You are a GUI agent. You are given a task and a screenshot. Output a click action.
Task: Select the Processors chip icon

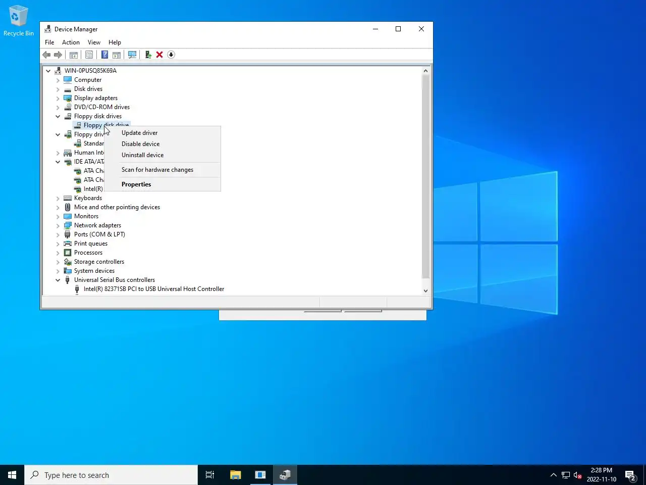pyautogui.click(x=68, y=253)
